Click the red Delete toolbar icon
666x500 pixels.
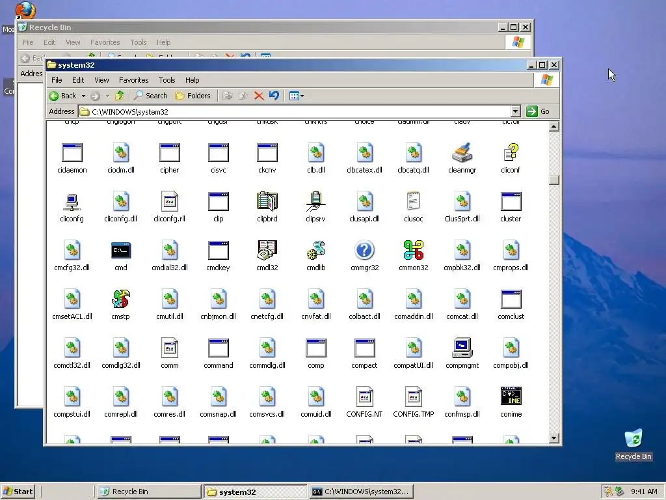coord(258,96)
